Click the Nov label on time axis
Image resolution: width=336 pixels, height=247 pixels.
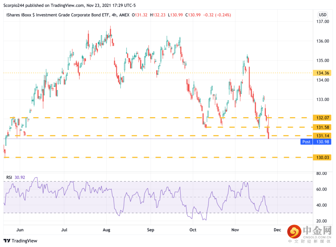pyautogui.click(x=235, y=230)
